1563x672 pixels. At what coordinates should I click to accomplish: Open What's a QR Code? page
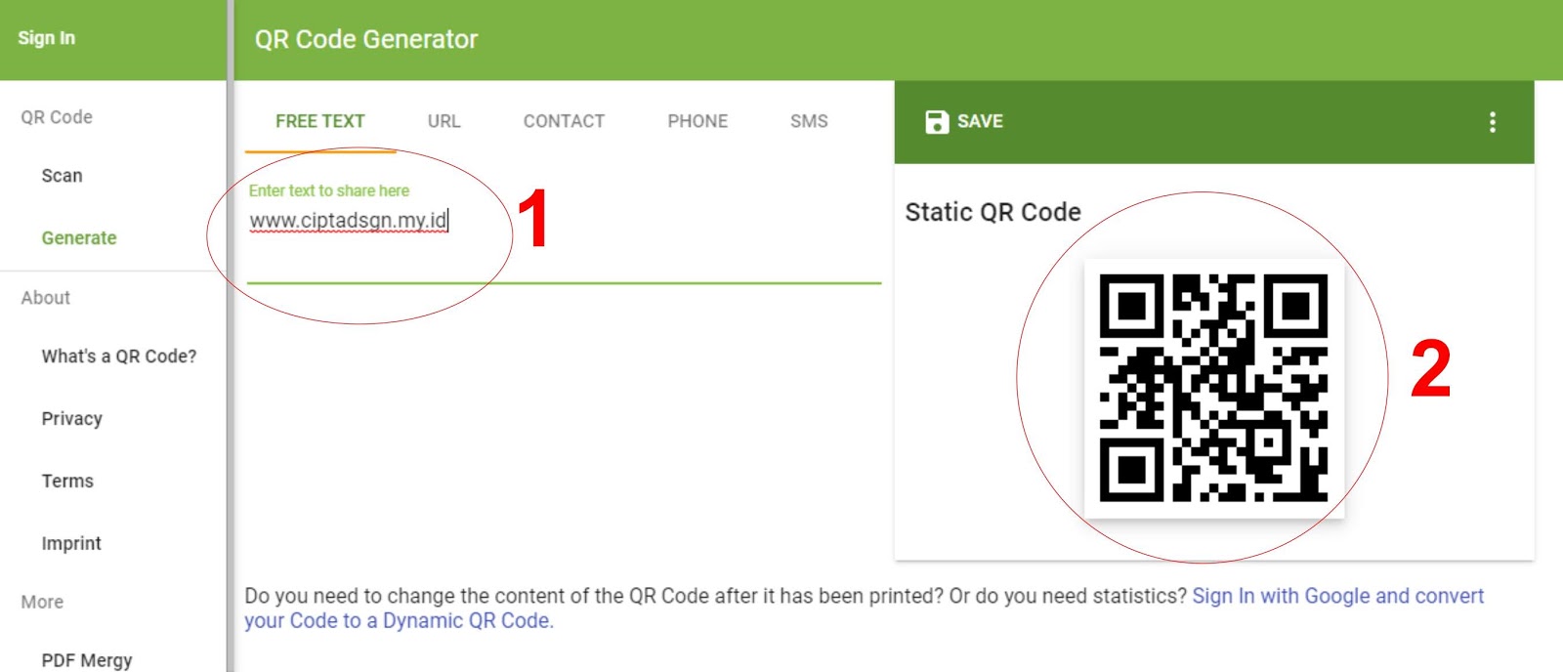coord(119,357)
